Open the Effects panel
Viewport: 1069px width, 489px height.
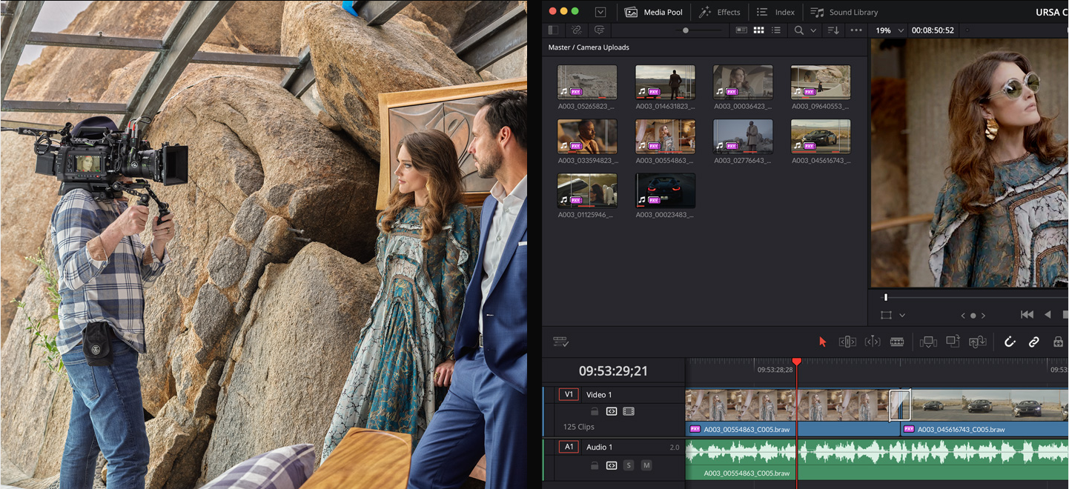[x=719, y=12]
